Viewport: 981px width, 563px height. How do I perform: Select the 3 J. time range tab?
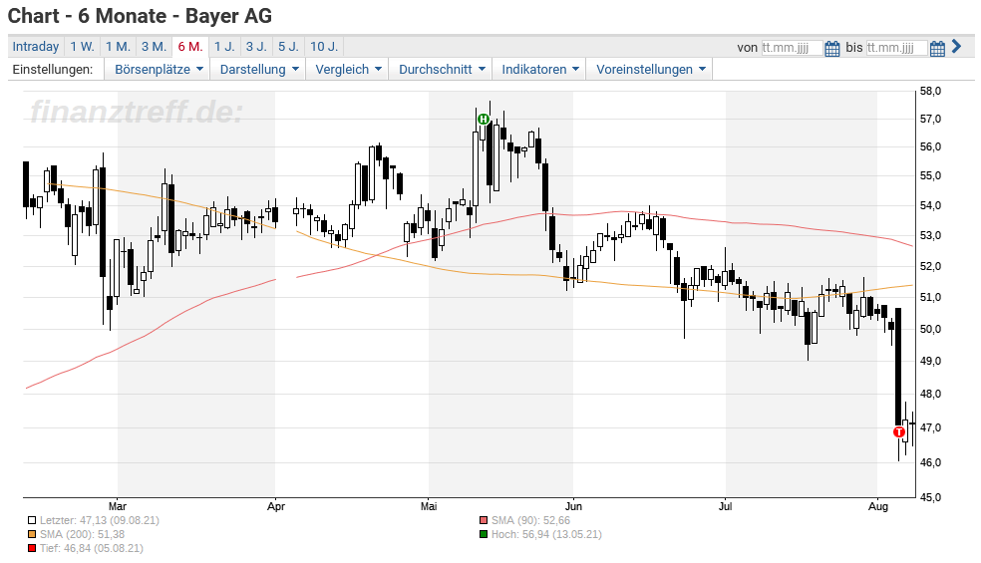tap(256, 46)
